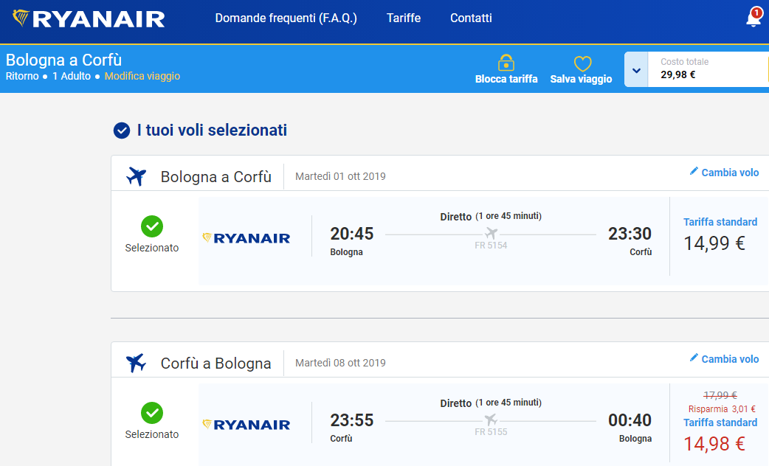Viewport: 769px width, 466px height.
Task: Click pencil icon for return Cambia volo
Action: click(x=694, y=358)
